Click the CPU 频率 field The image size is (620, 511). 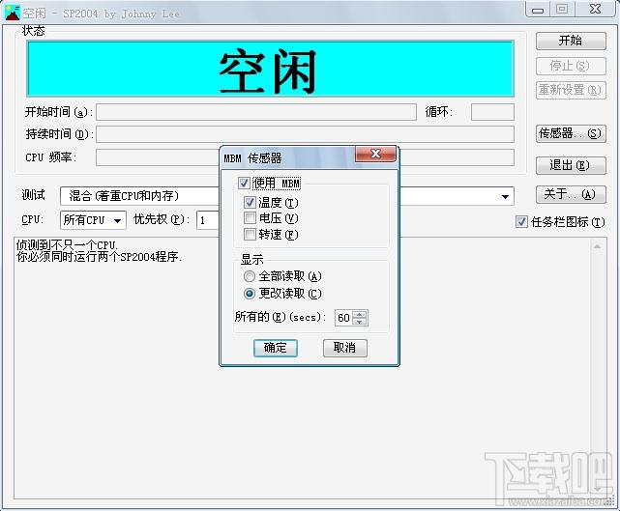point(305,157)
